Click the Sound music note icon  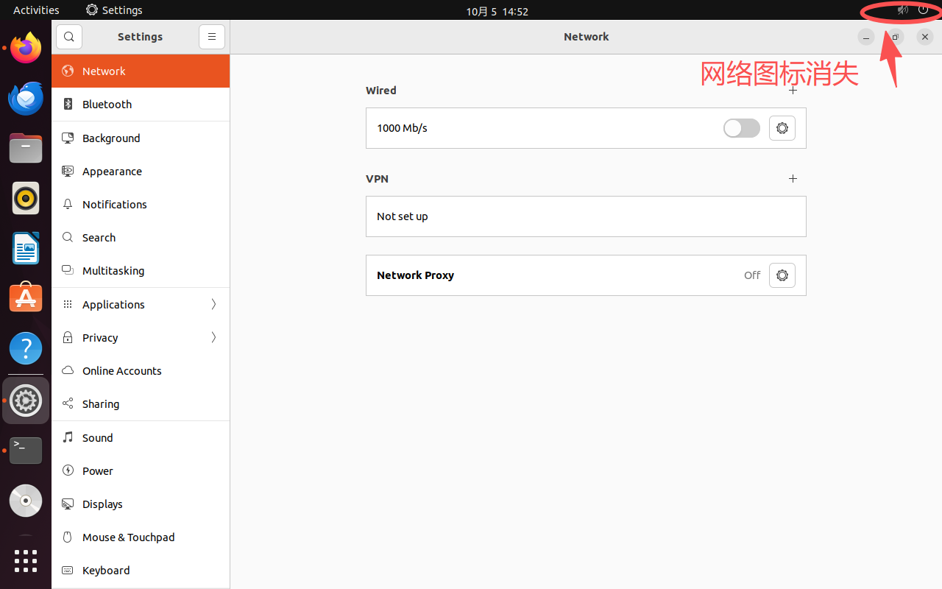click(x=68, y=437)
